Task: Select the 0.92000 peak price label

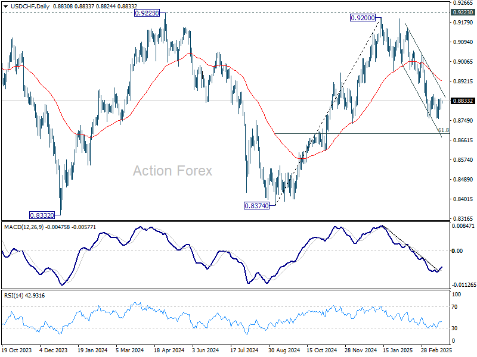Action: click(363, 18)
